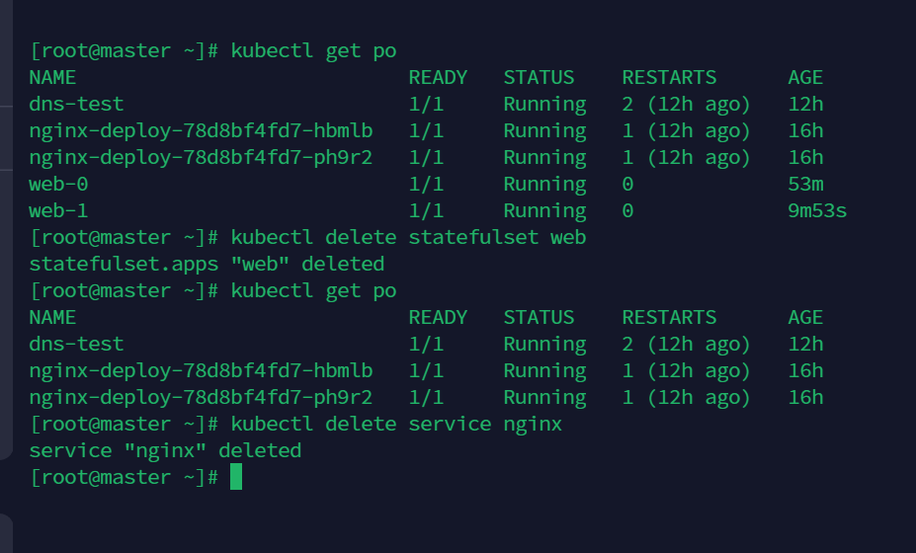Click AGE header in the first pod table
This screenshot has height=553, width=916.
(x=805, y=77)
